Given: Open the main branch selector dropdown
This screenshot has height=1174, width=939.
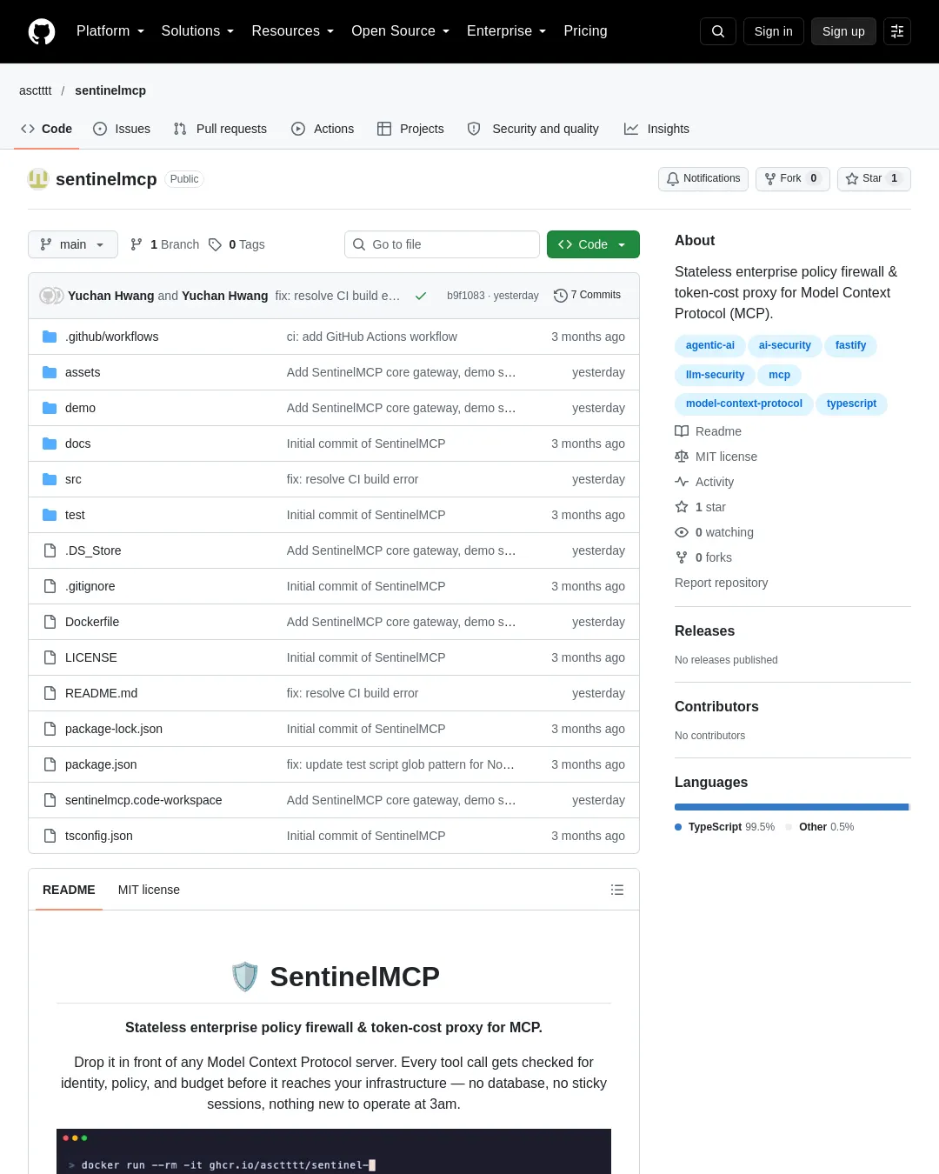Looking at the screenshot, I should pos(72,244).
